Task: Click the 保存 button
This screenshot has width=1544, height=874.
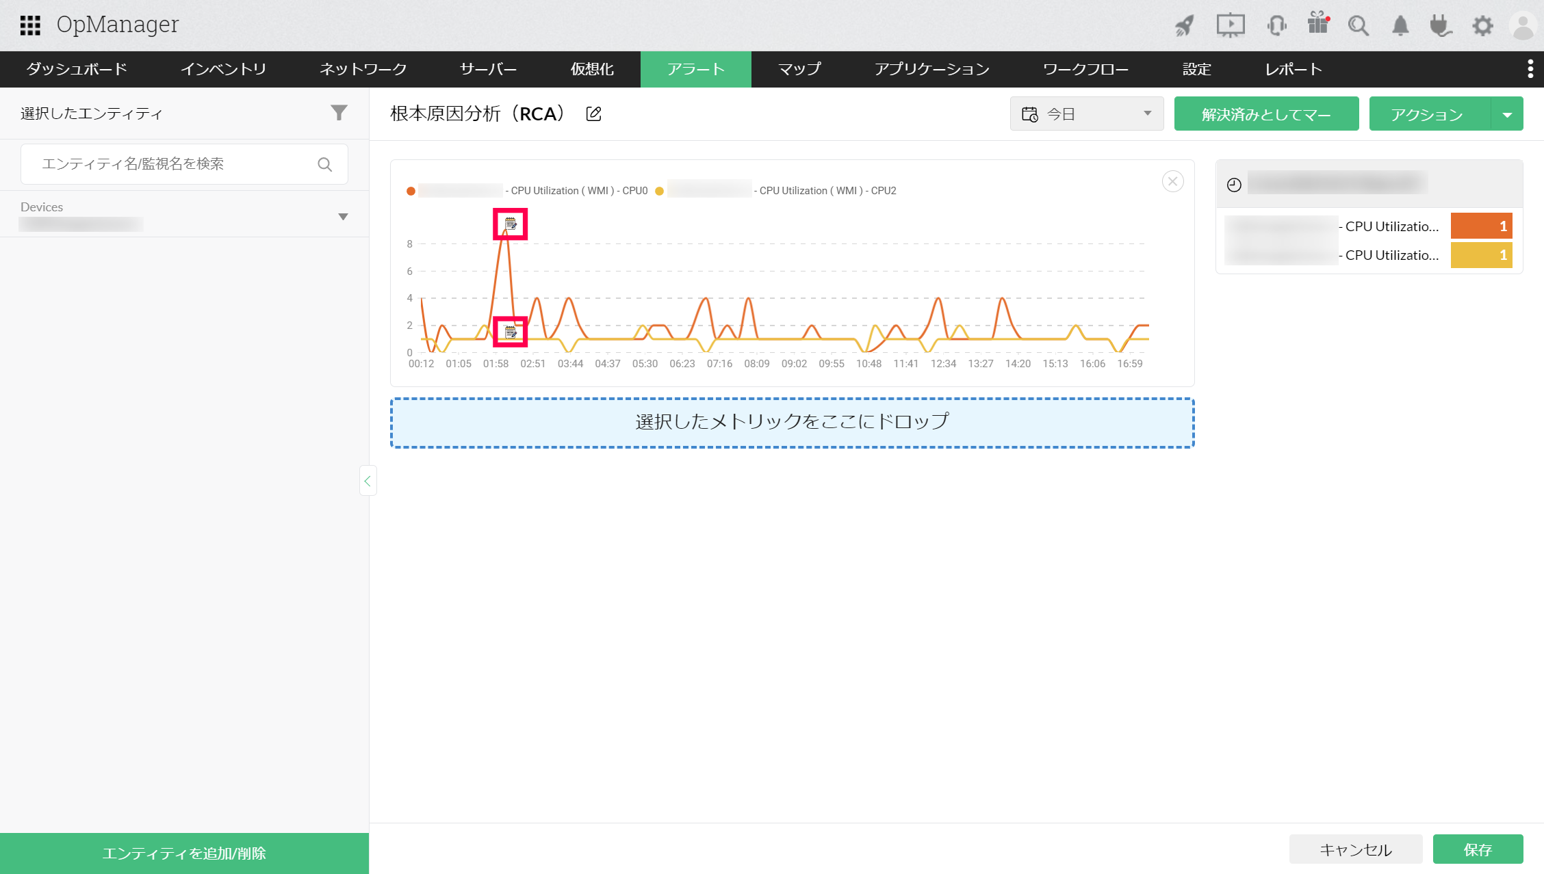Action: pos(1478,849)
